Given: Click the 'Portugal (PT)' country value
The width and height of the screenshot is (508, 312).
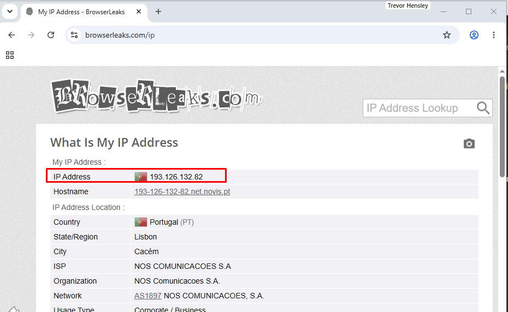Looking at the screenshot, I should coord(172,222).
